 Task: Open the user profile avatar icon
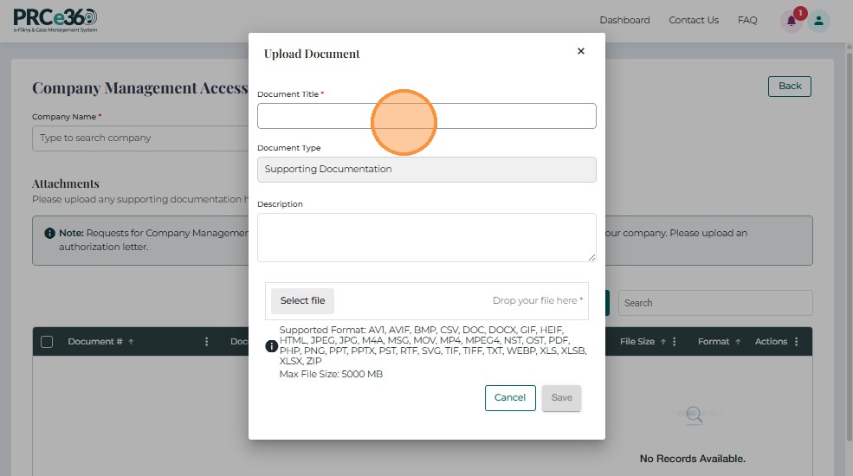click(818, 21)
